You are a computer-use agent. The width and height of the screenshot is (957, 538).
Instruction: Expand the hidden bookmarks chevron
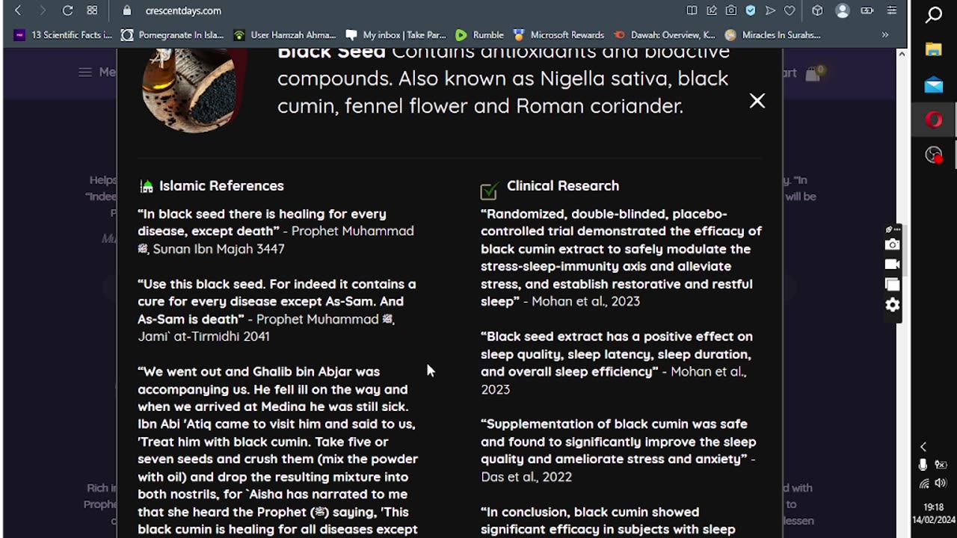click(x=885, y=35)
